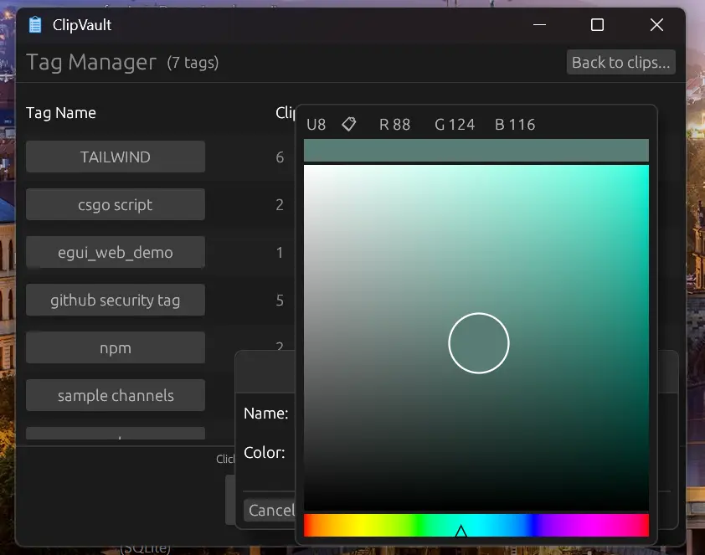Image resolution: width=705 pixels, height=555 pixels.
Task: Click the Back to clips button
Action: pos(620,62)
